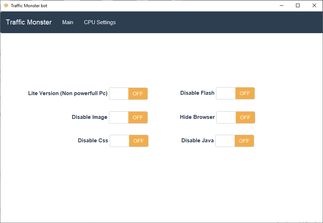
Task: Click the Hide Browser text label
Action: 197,117
